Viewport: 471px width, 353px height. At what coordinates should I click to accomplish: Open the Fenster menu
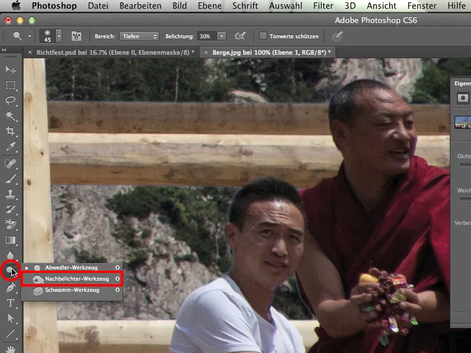click(422, 6)
